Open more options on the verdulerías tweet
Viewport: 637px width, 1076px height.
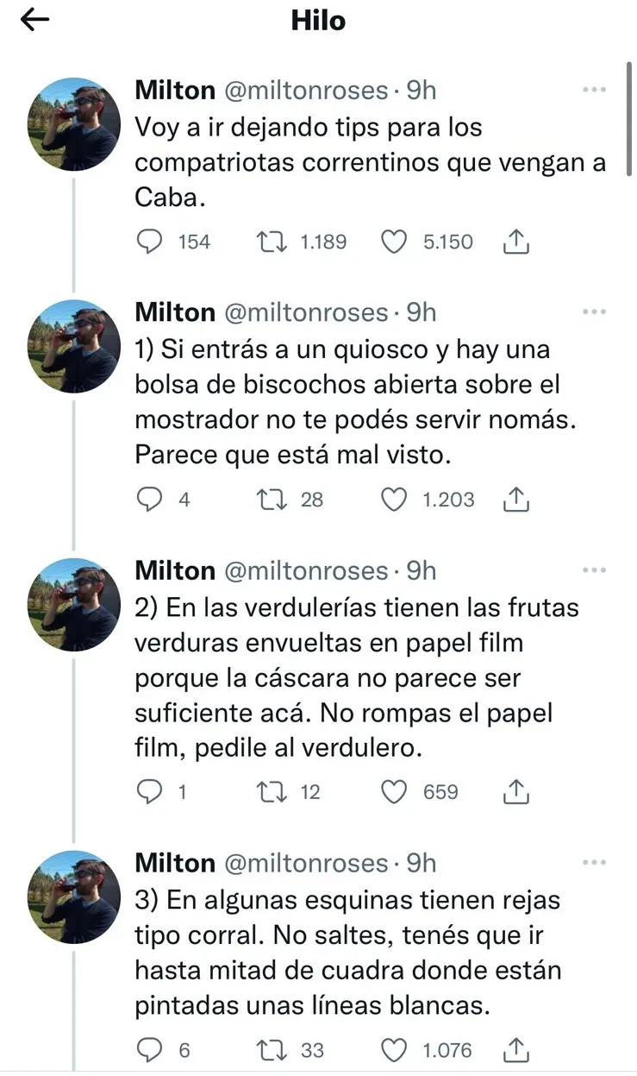click(595, 570)
